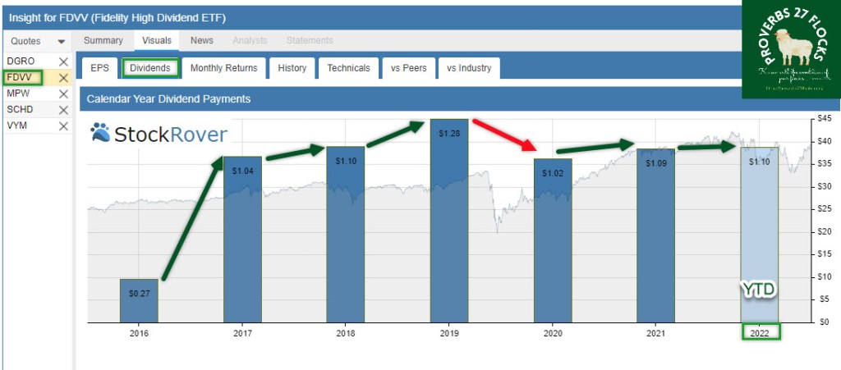The width and height of the screenshot is (841, 370).
Task: Select the MPW ticker
Action: point(18,94)
